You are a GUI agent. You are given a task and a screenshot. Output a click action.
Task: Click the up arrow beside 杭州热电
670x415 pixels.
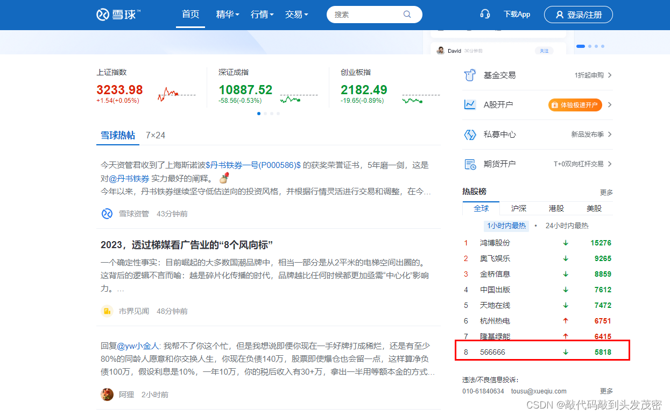pos(566,321)
